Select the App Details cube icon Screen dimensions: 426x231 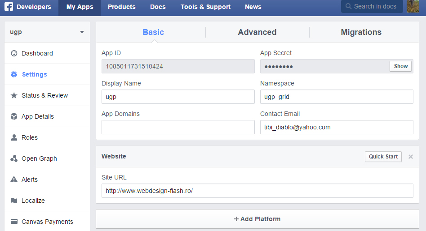13,116
